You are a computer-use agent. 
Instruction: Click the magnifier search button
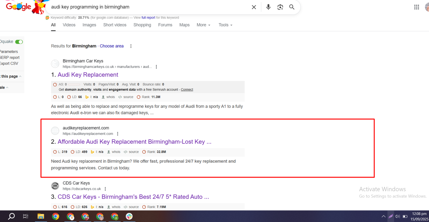click(x=292, y=7)
